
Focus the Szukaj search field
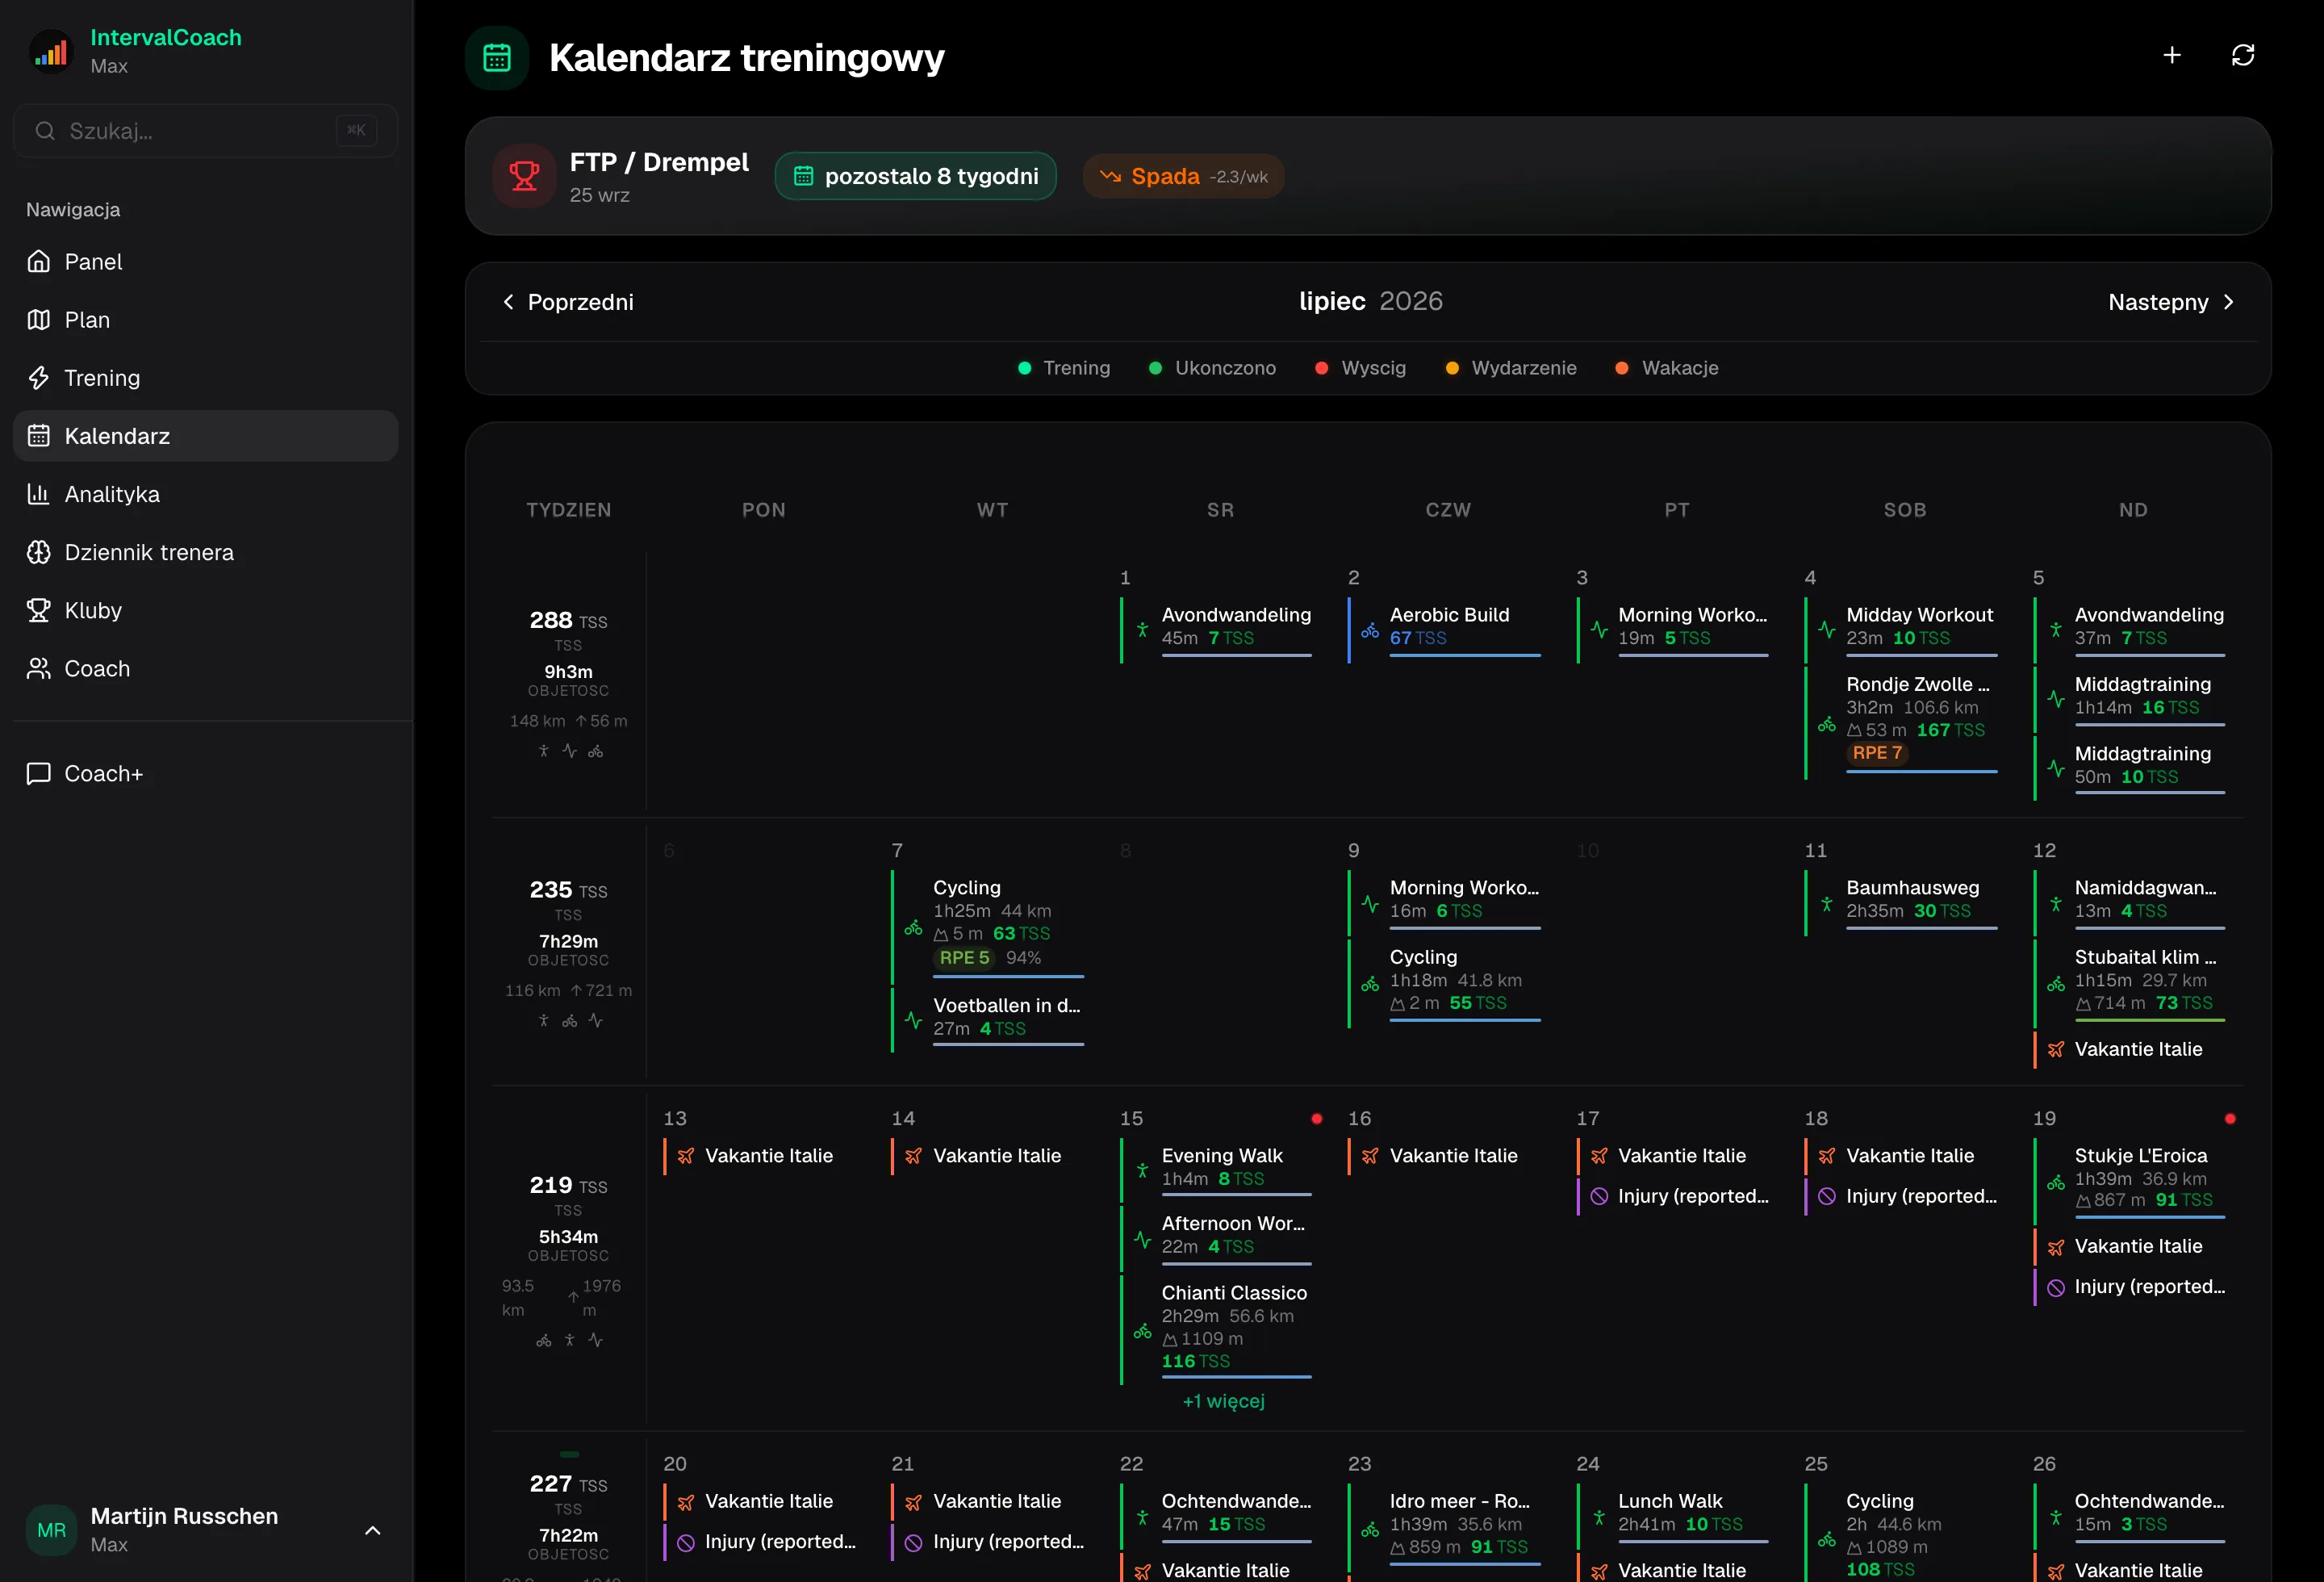(205, 131)
